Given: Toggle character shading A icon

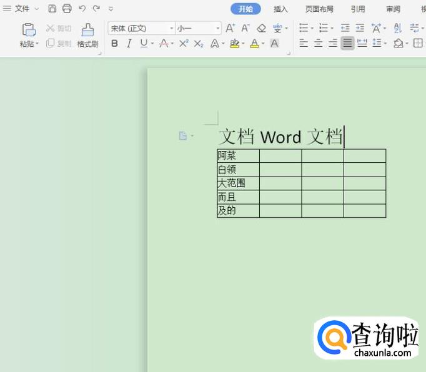Looking at the screenshot, I should [274, 44].
